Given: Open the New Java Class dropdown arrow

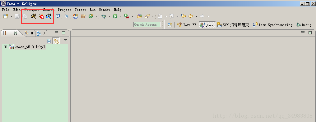Looking at the screenshot, I should pyautogui.click(x=96, y=16).
